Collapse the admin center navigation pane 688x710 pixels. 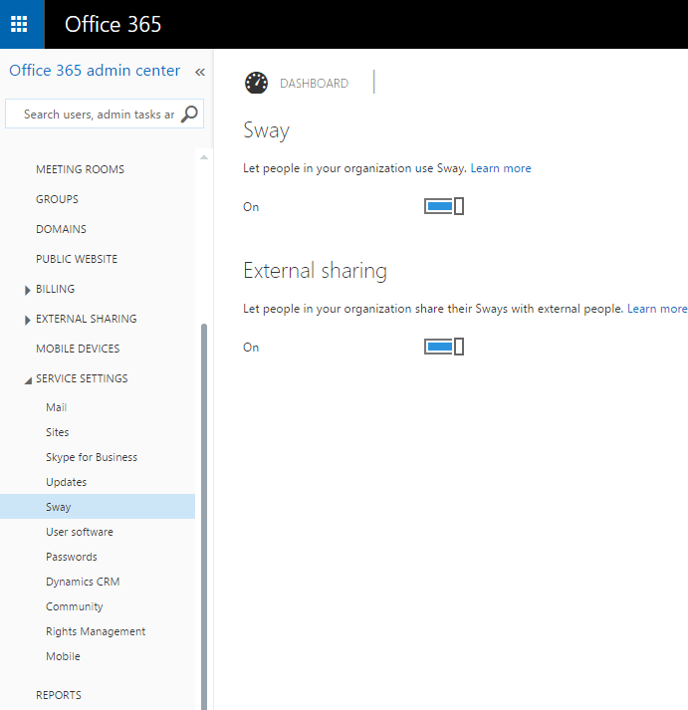(199, 72)
